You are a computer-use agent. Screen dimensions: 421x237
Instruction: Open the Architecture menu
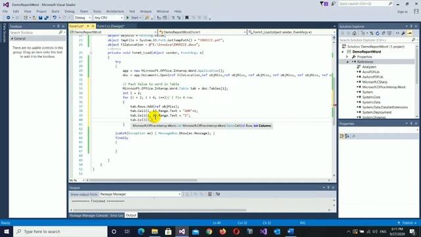pyautogui.click(x=115, y=11)
